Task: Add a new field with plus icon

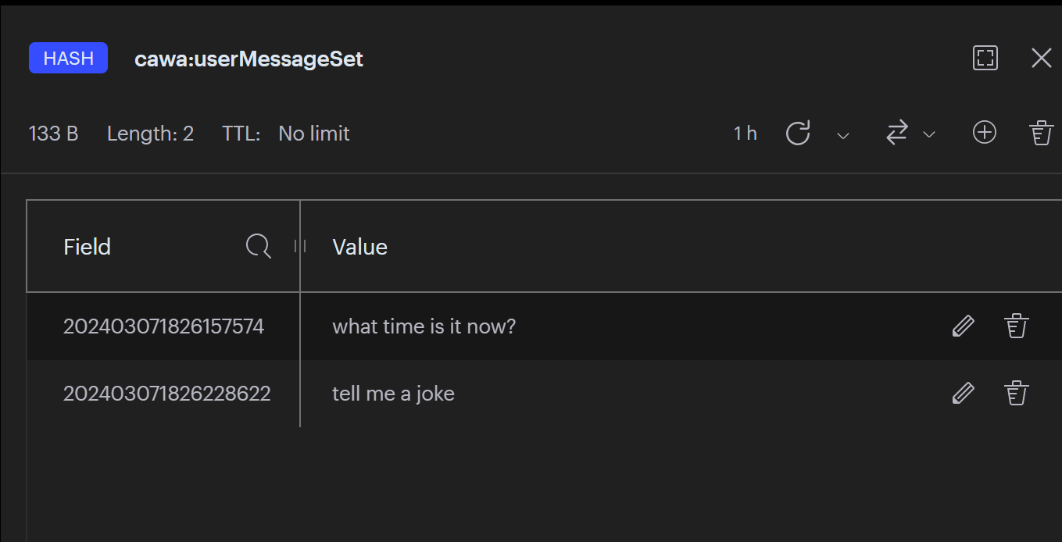Action: click(x=984, y=133)
